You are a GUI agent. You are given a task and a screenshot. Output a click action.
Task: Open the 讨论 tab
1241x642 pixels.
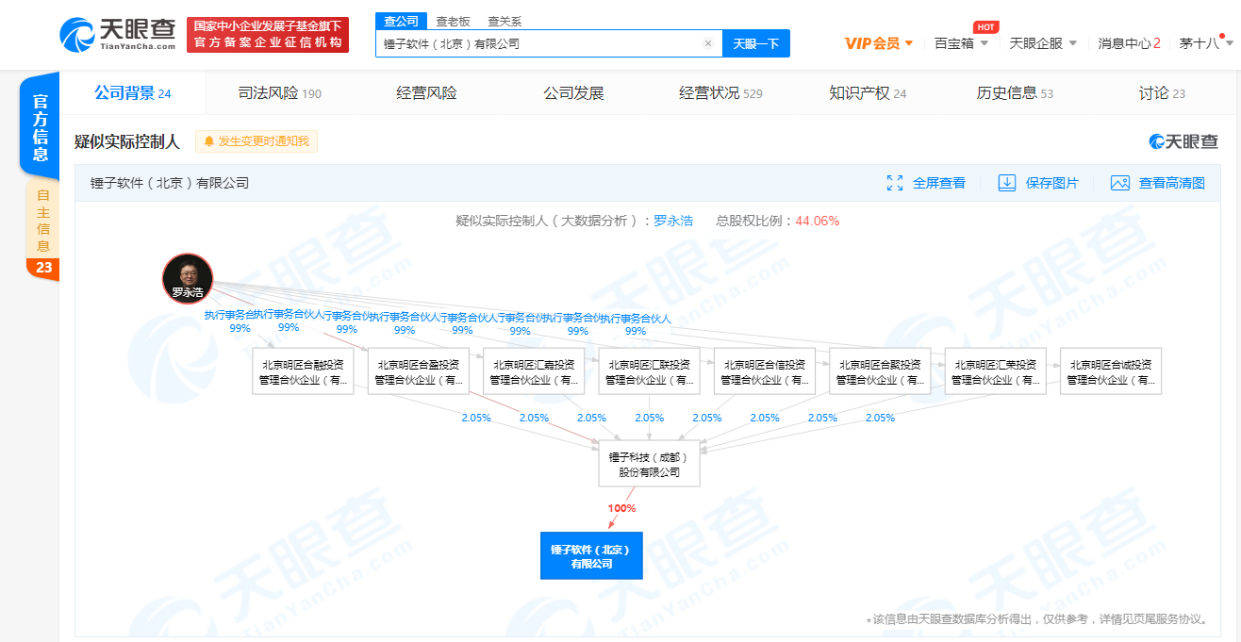coord(1162,93)
